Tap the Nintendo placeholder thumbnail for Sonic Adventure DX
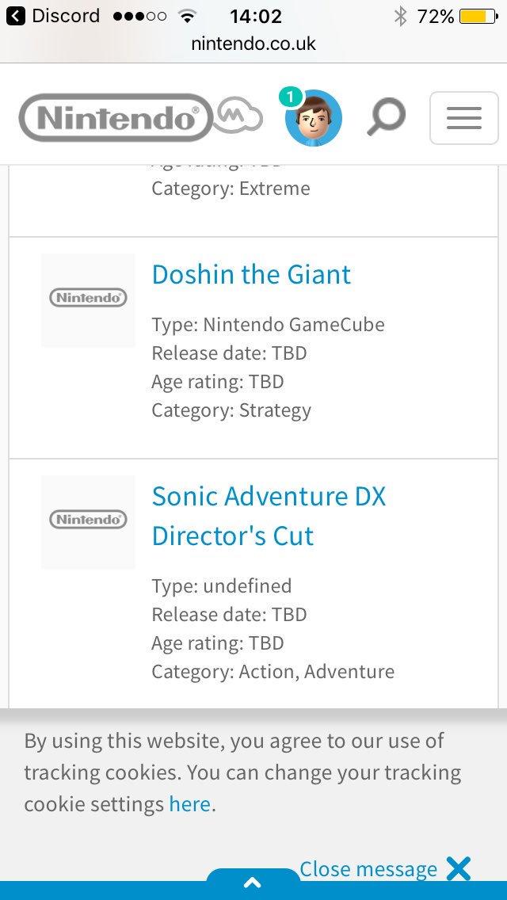Screen dimensions: 507x900 (87, 521)
